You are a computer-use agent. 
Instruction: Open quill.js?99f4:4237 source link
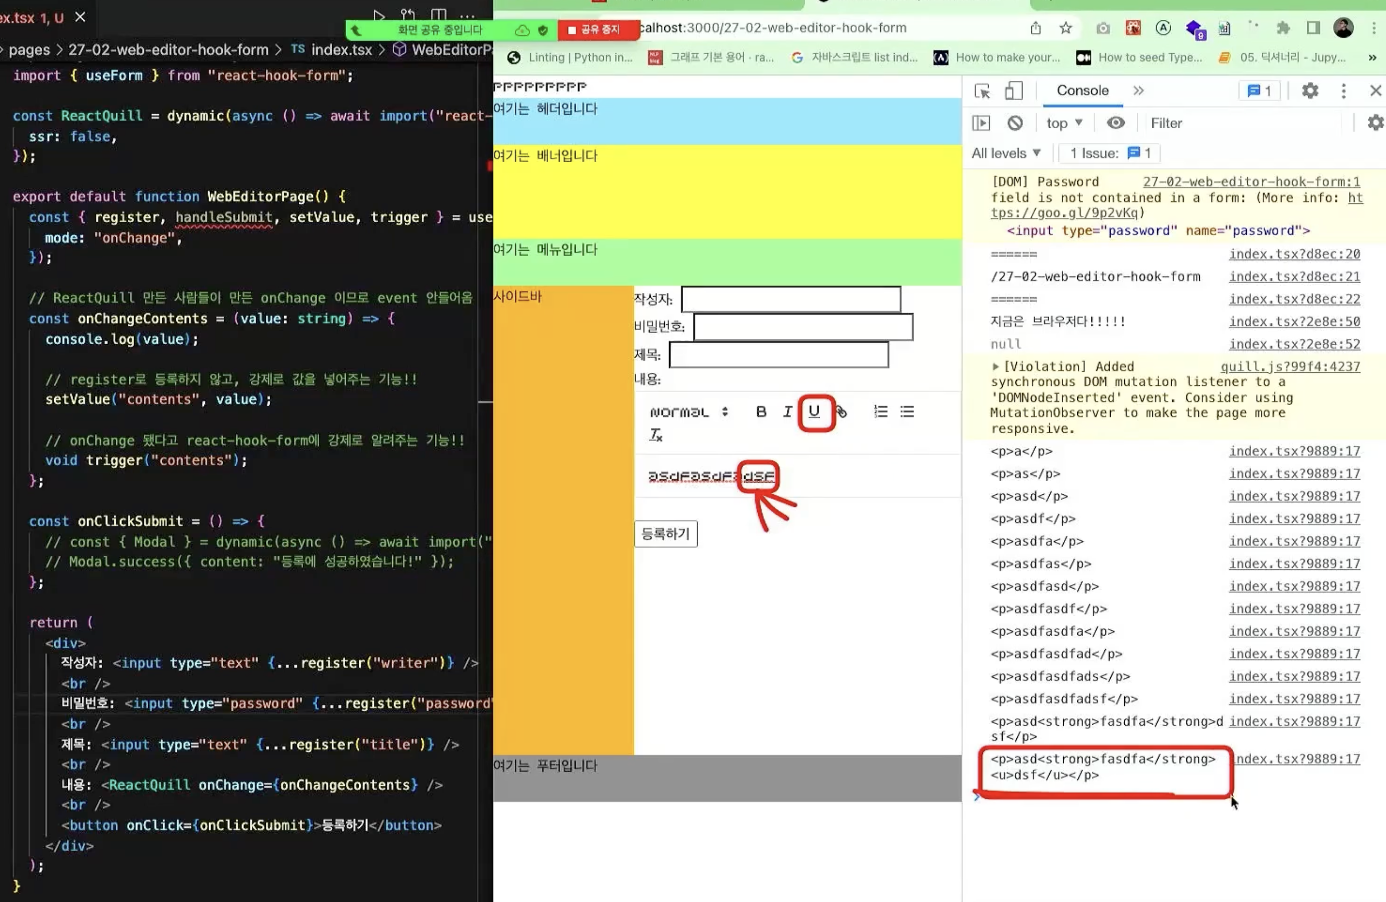(1290, 366)
